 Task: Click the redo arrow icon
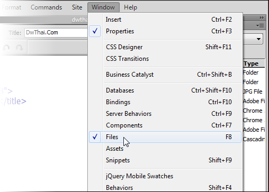click(19, 48)
